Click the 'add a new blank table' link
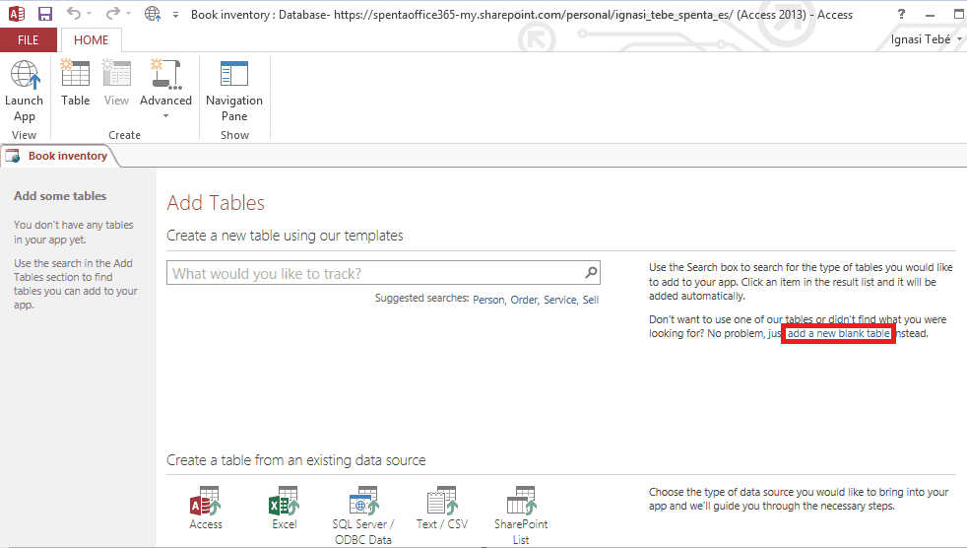This screenshot has width=967, height=548. coord(839,334)
